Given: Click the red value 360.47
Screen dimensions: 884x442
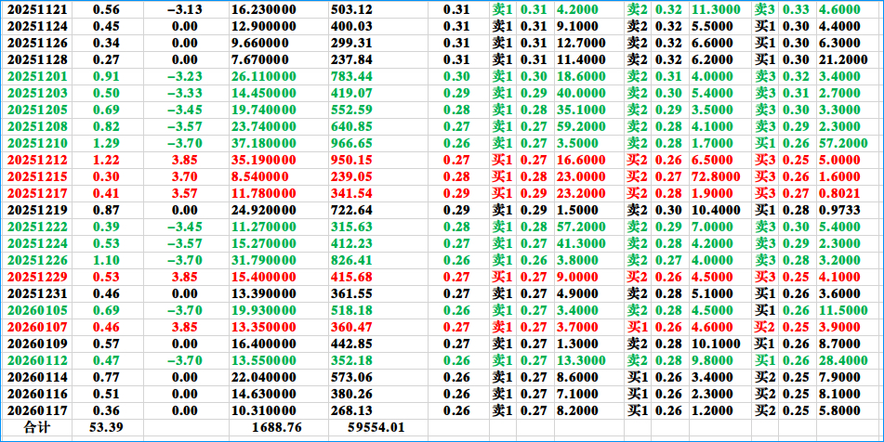Looking at the screenshot, I should click(x=352, y=327).
